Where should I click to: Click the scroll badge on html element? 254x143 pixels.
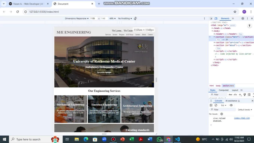(232, 25)
